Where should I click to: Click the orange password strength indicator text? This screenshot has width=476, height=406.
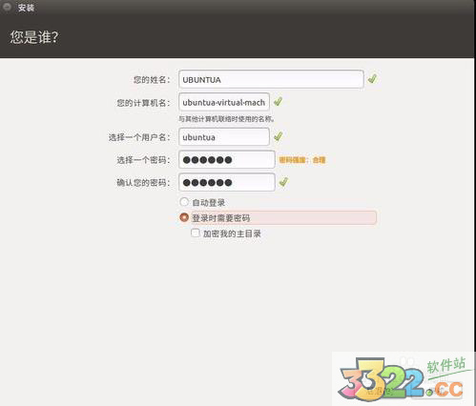tap(302, 160)
